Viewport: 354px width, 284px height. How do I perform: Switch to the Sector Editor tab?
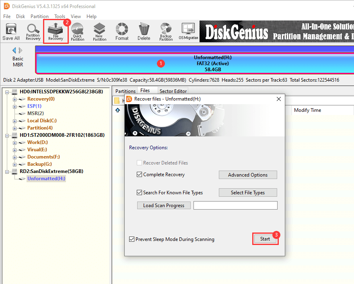pyautogui.click(x=173, y=91)
